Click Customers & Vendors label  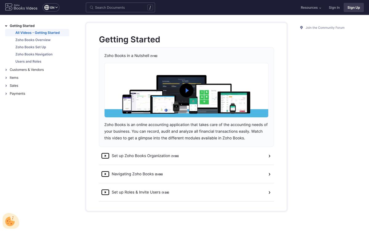pos(27,70)
